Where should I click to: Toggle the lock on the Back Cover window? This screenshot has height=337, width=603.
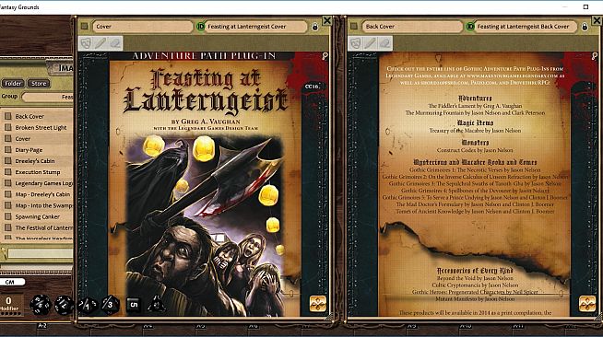(x=585, y=27)
